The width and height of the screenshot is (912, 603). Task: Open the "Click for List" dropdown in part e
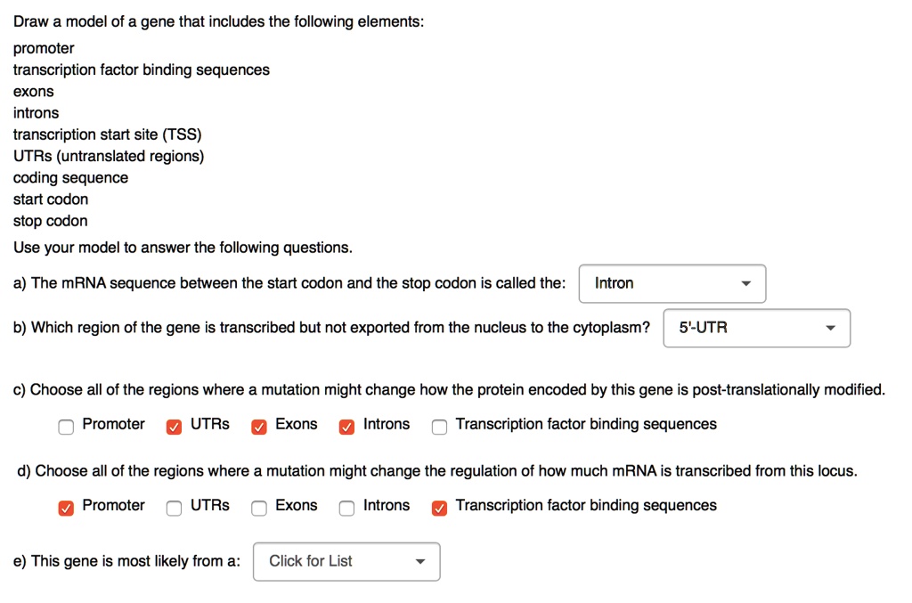[x=346, y=561]
